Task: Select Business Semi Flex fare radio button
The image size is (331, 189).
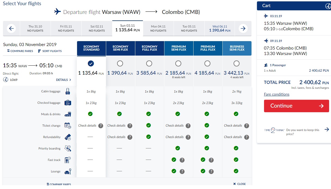Action: (x=237, y=63)
